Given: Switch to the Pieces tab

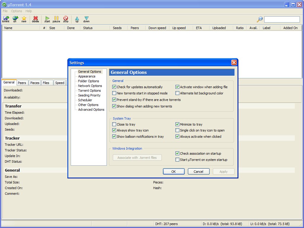Looking at the screenshot, I should pyautogui.click(x=35, y=83).
